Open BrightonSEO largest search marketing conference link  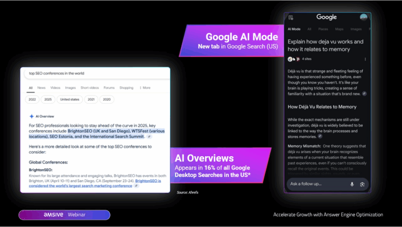(x=95, y=183)
